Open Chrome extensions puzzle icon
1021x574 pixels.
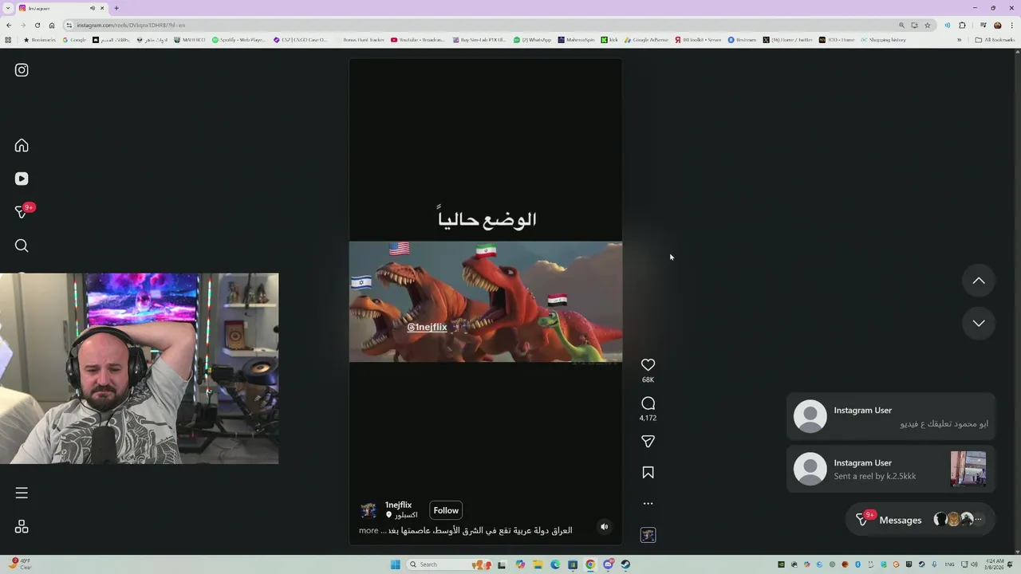tap(962, 25)
